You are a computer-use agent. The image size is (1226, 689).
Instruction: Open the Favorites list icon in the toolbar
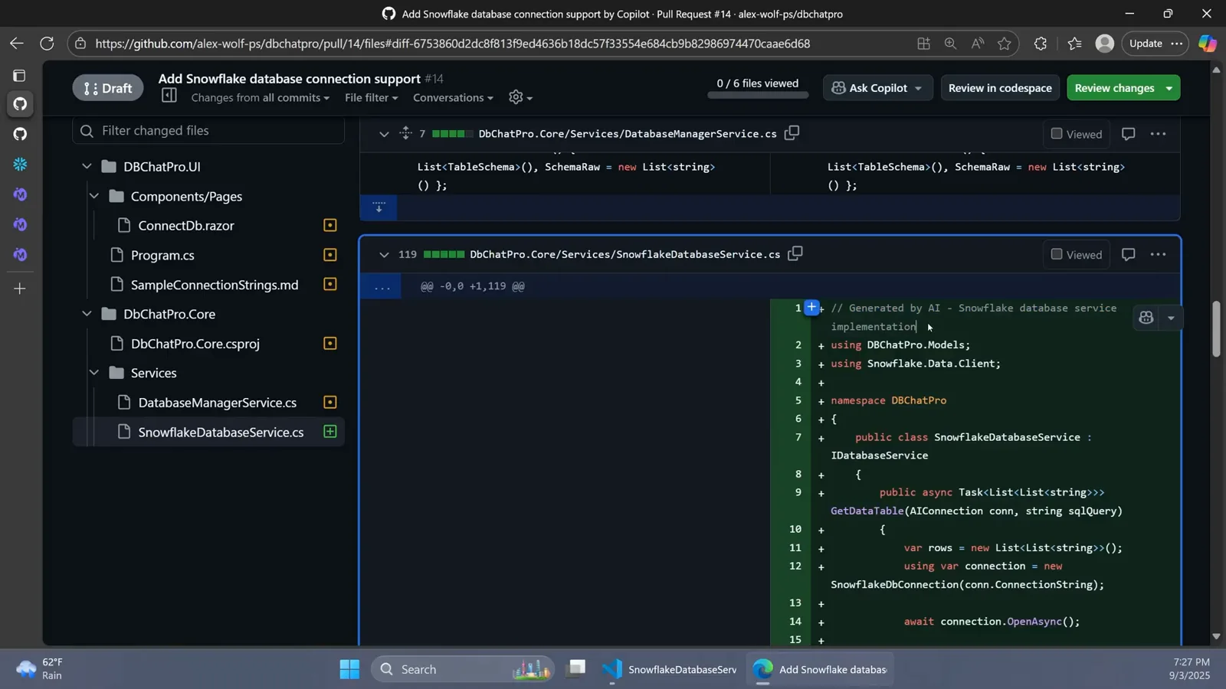(1075, 44)
